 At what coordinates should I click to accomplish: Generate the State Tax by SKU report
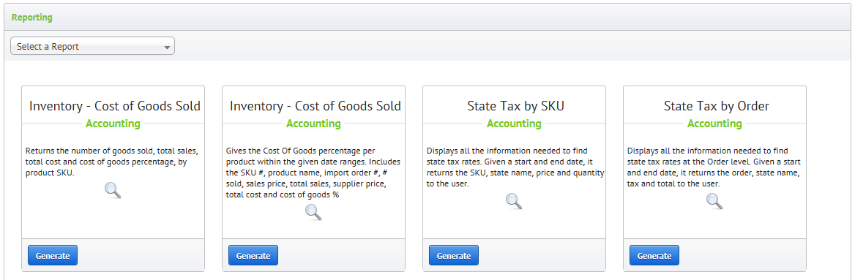click(454, 255)
